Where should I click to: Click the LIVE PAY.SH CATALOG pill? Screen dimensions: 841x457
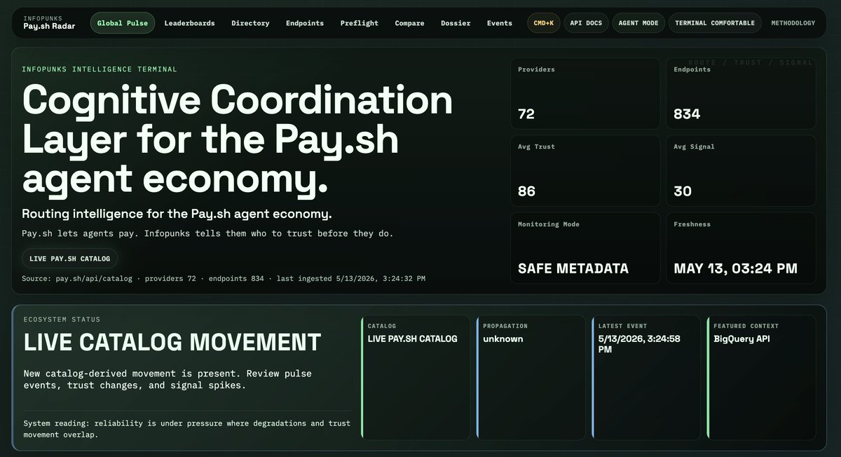pyautogui.click(x=69, y=259)
